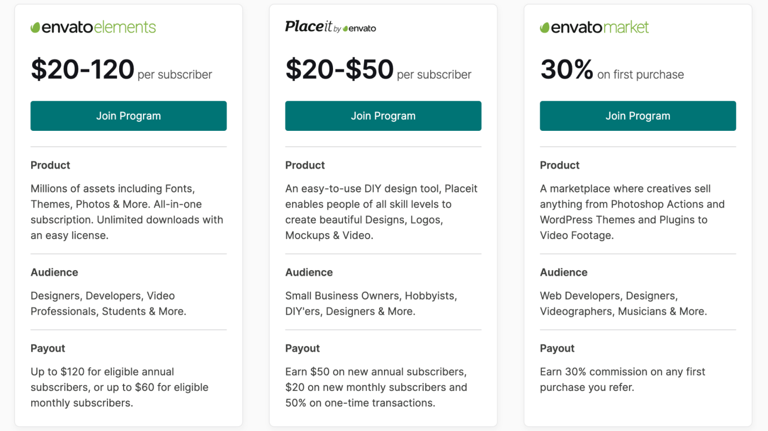Viewport: 768px width, 431px height.
Task: Click the Envato Elements payout description text
Action: point(119,387)
